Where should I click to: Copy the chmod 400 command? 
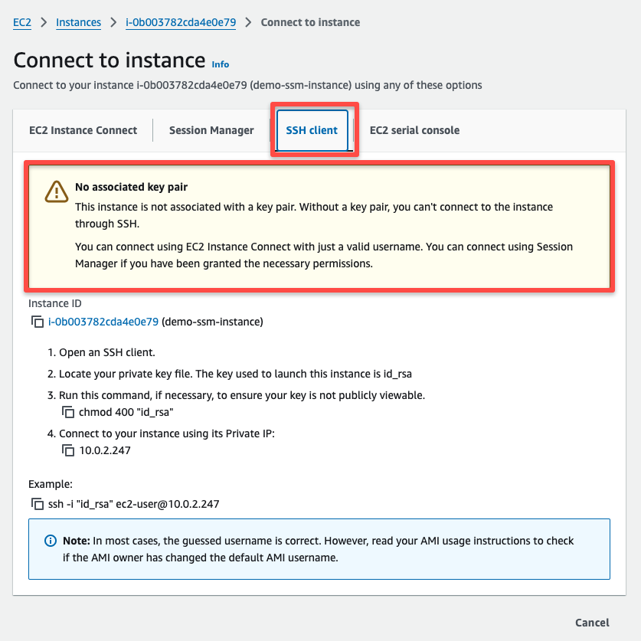69,411
